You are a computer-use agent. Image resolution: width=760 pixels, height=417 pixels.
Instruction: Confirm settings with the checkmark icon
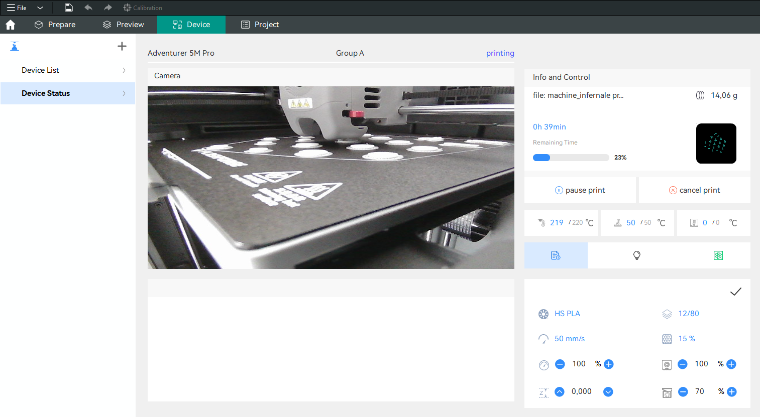tap(736, 292)
